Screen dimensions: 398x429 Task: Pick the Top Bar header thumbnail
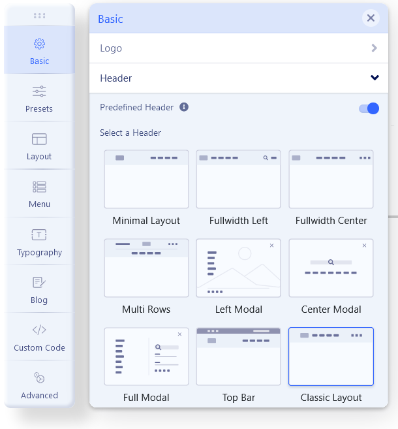[x=238, y=357]
